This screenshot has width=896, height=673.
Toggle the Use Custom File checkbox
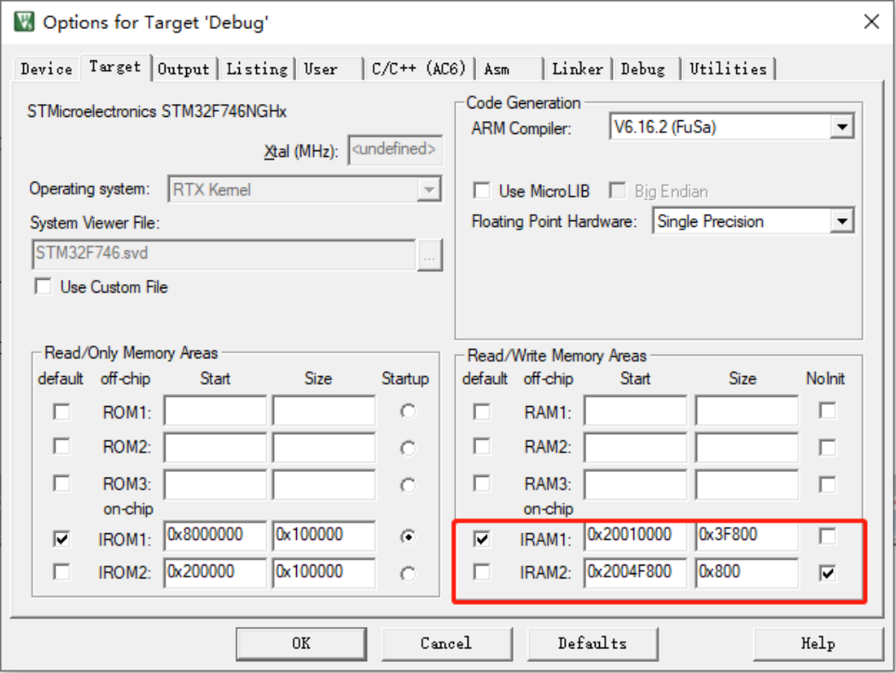pyautogui.click(x=43, y=287)
